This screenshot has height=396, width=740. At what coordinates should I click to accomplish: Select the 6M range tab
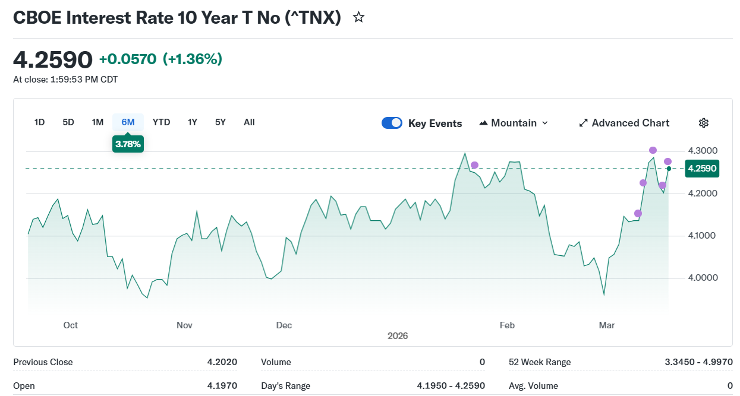128,122
